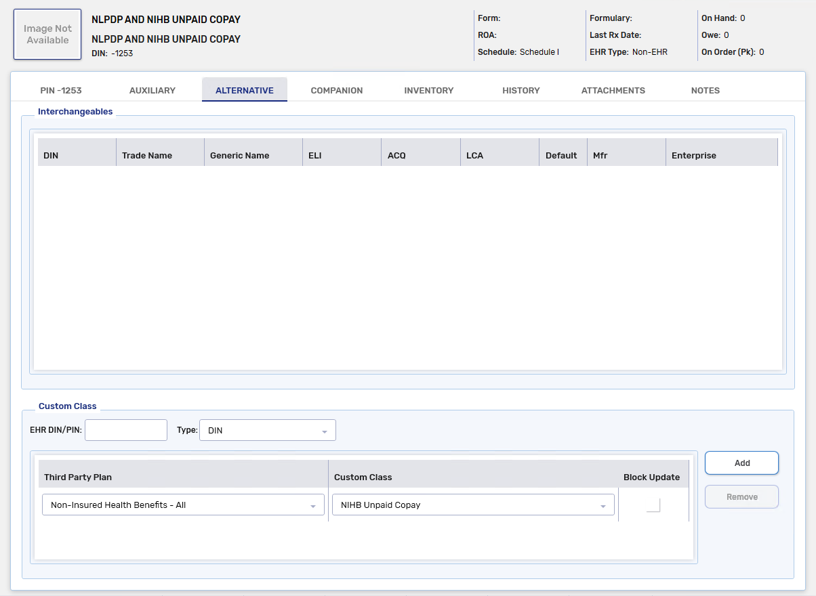Go to the Inventory tab
This screenshot has height=596, width=816.
click(429, 90)
